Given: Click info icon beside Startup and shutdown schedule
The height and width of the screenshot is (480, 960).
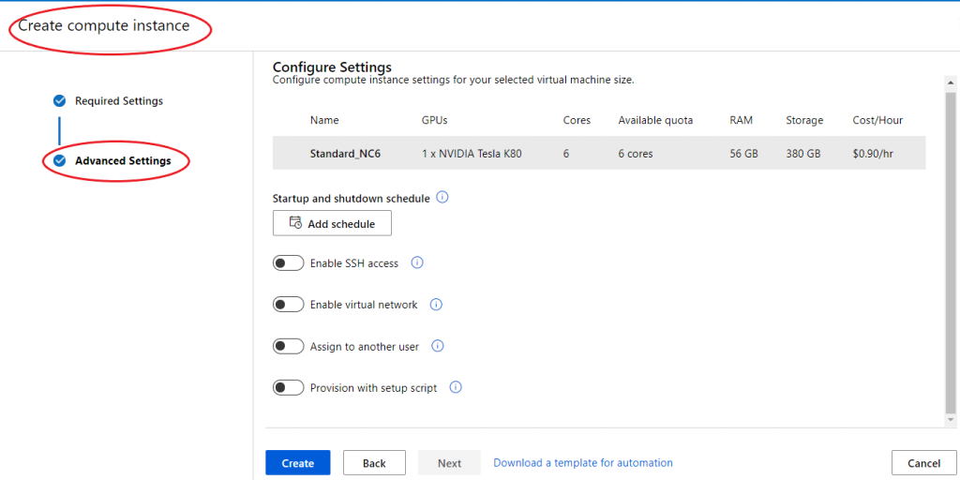Looking at the screenshot, I should click(x=442, y=198).
